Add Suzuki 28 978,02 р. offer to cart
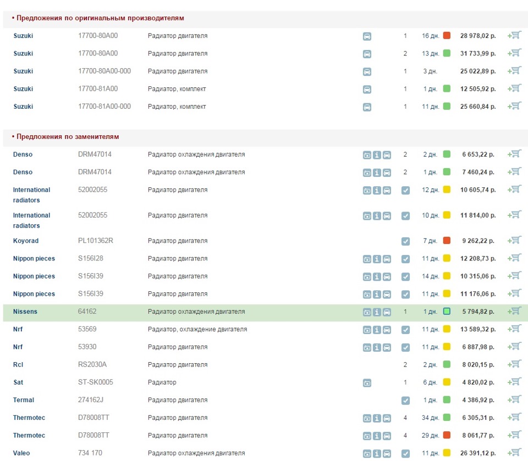The height and width of the screenshot is (461, 528). point(515,35)
